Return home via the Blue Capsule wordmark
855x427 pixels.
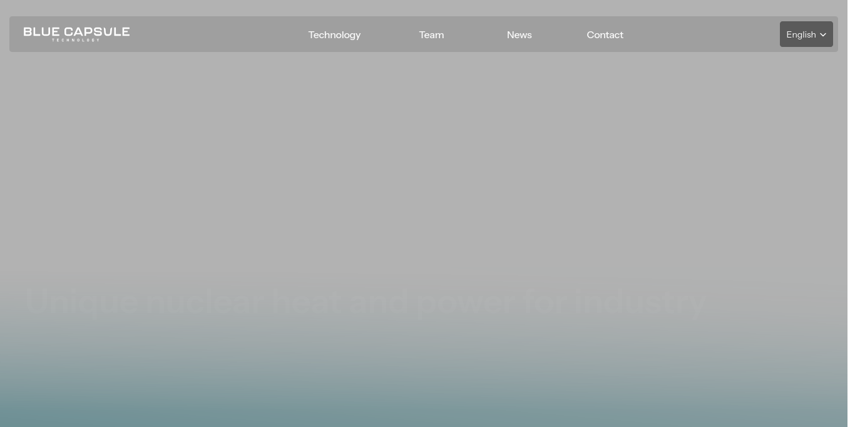click(x=76, y=31)
